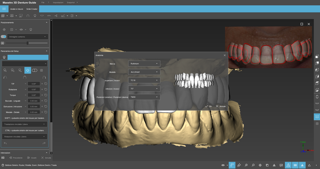
Task: Click the Rotazione value input field
Action: [34, 90]
